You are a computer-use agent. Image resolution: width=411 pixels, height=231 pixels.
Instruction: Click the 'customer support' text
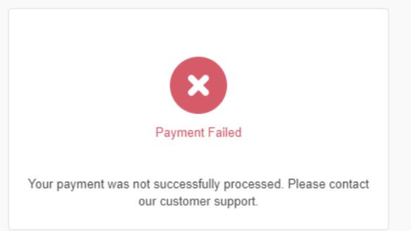pyautogui.click(x=209, y=201)
